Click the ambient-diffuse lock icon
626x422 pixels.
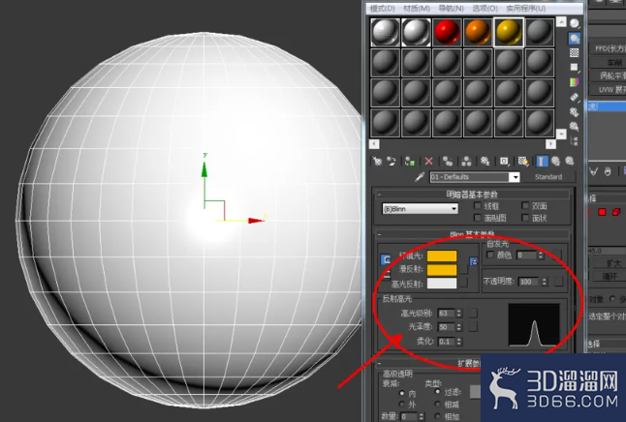coord(386,260)
